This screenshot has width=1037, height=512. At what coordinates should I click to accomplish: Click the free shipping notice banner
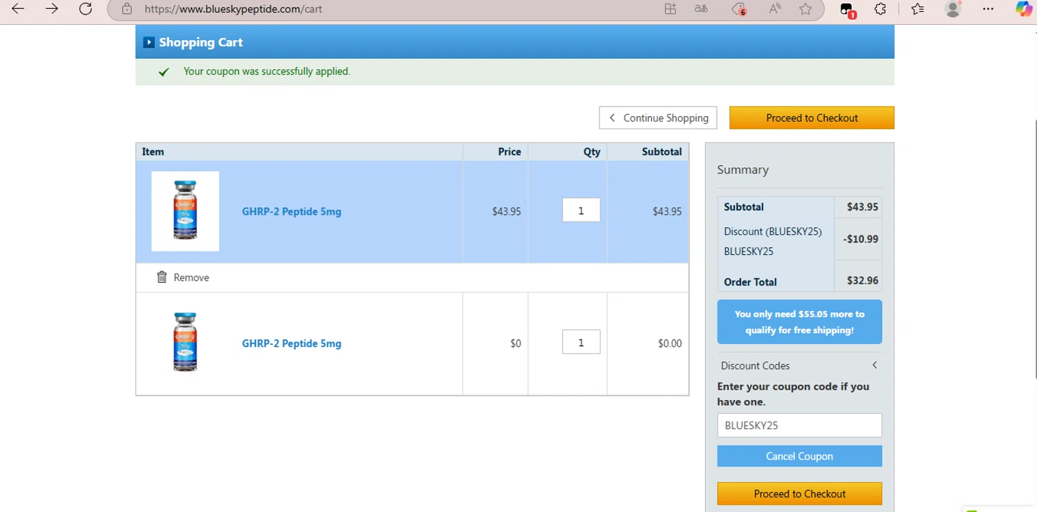[x=799, y=322]
